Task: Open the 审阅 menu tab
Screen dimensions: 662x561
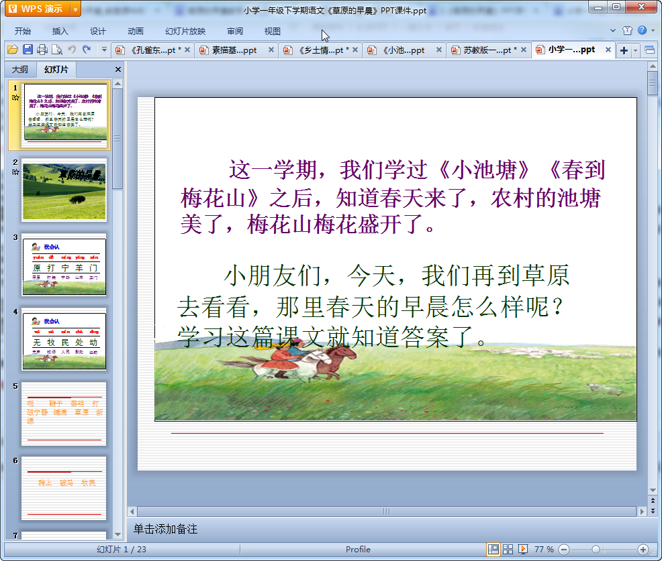Action: [x=235, y=32]
